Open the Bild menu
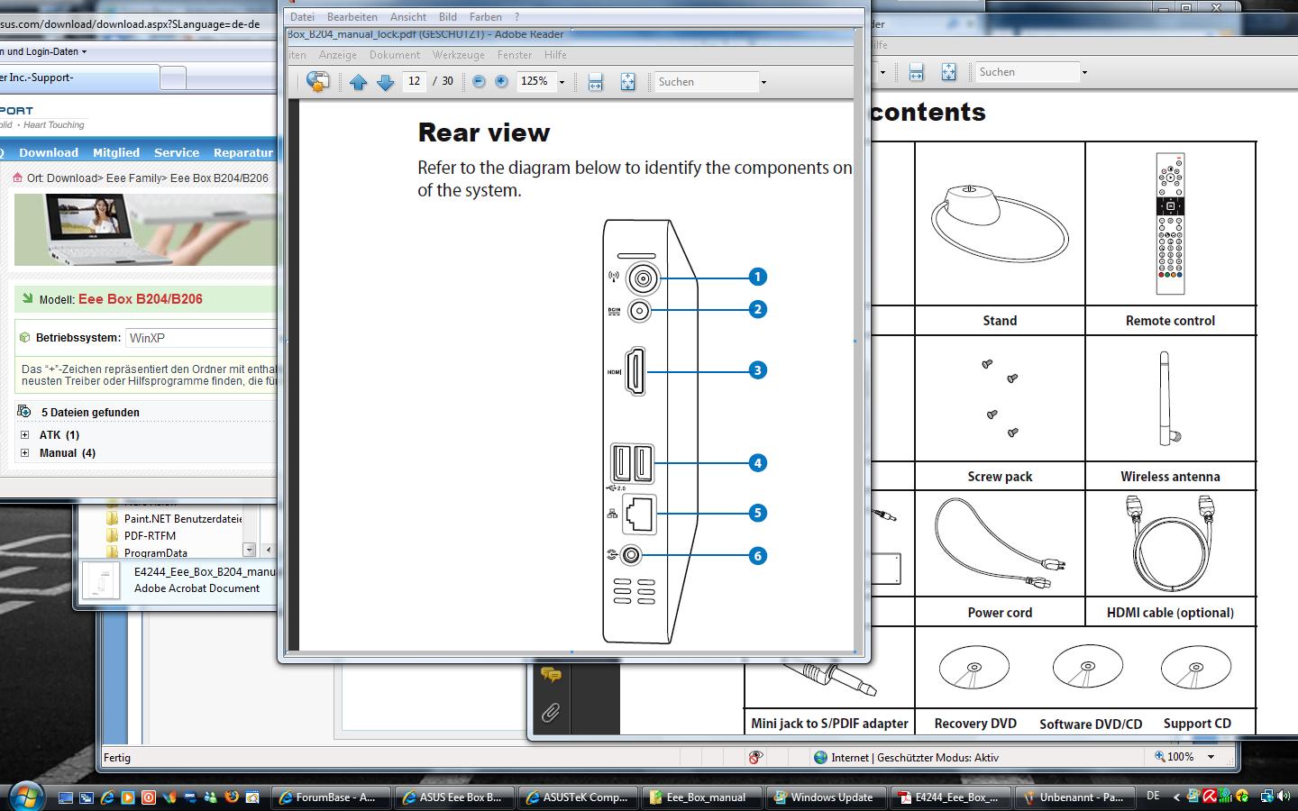Screen dimensions: 1298x811 pos(448,16)
